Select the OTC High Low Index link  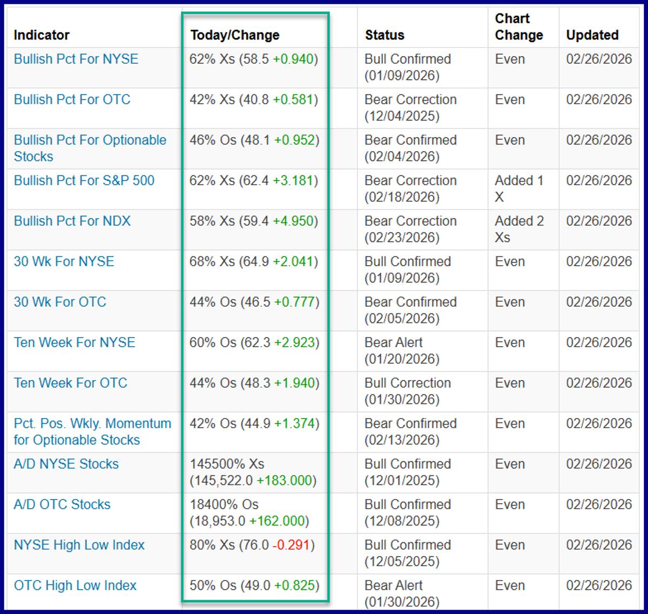click(74, 585)
